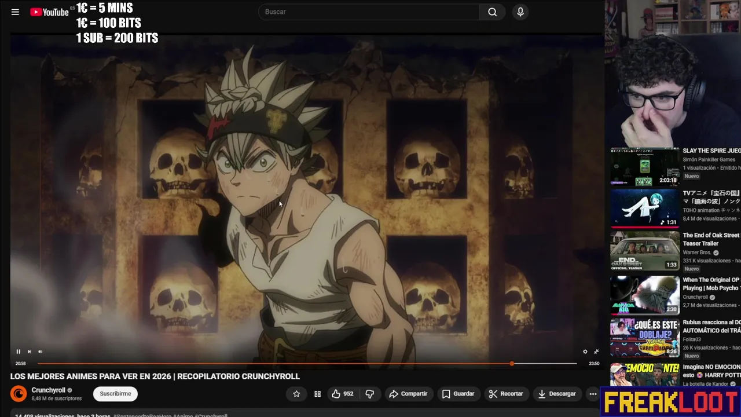Go to the YouTube home logo
Image resolution: width=741 pixels, height=417 pixels.
pyautogui.click(x=49, y=12)
